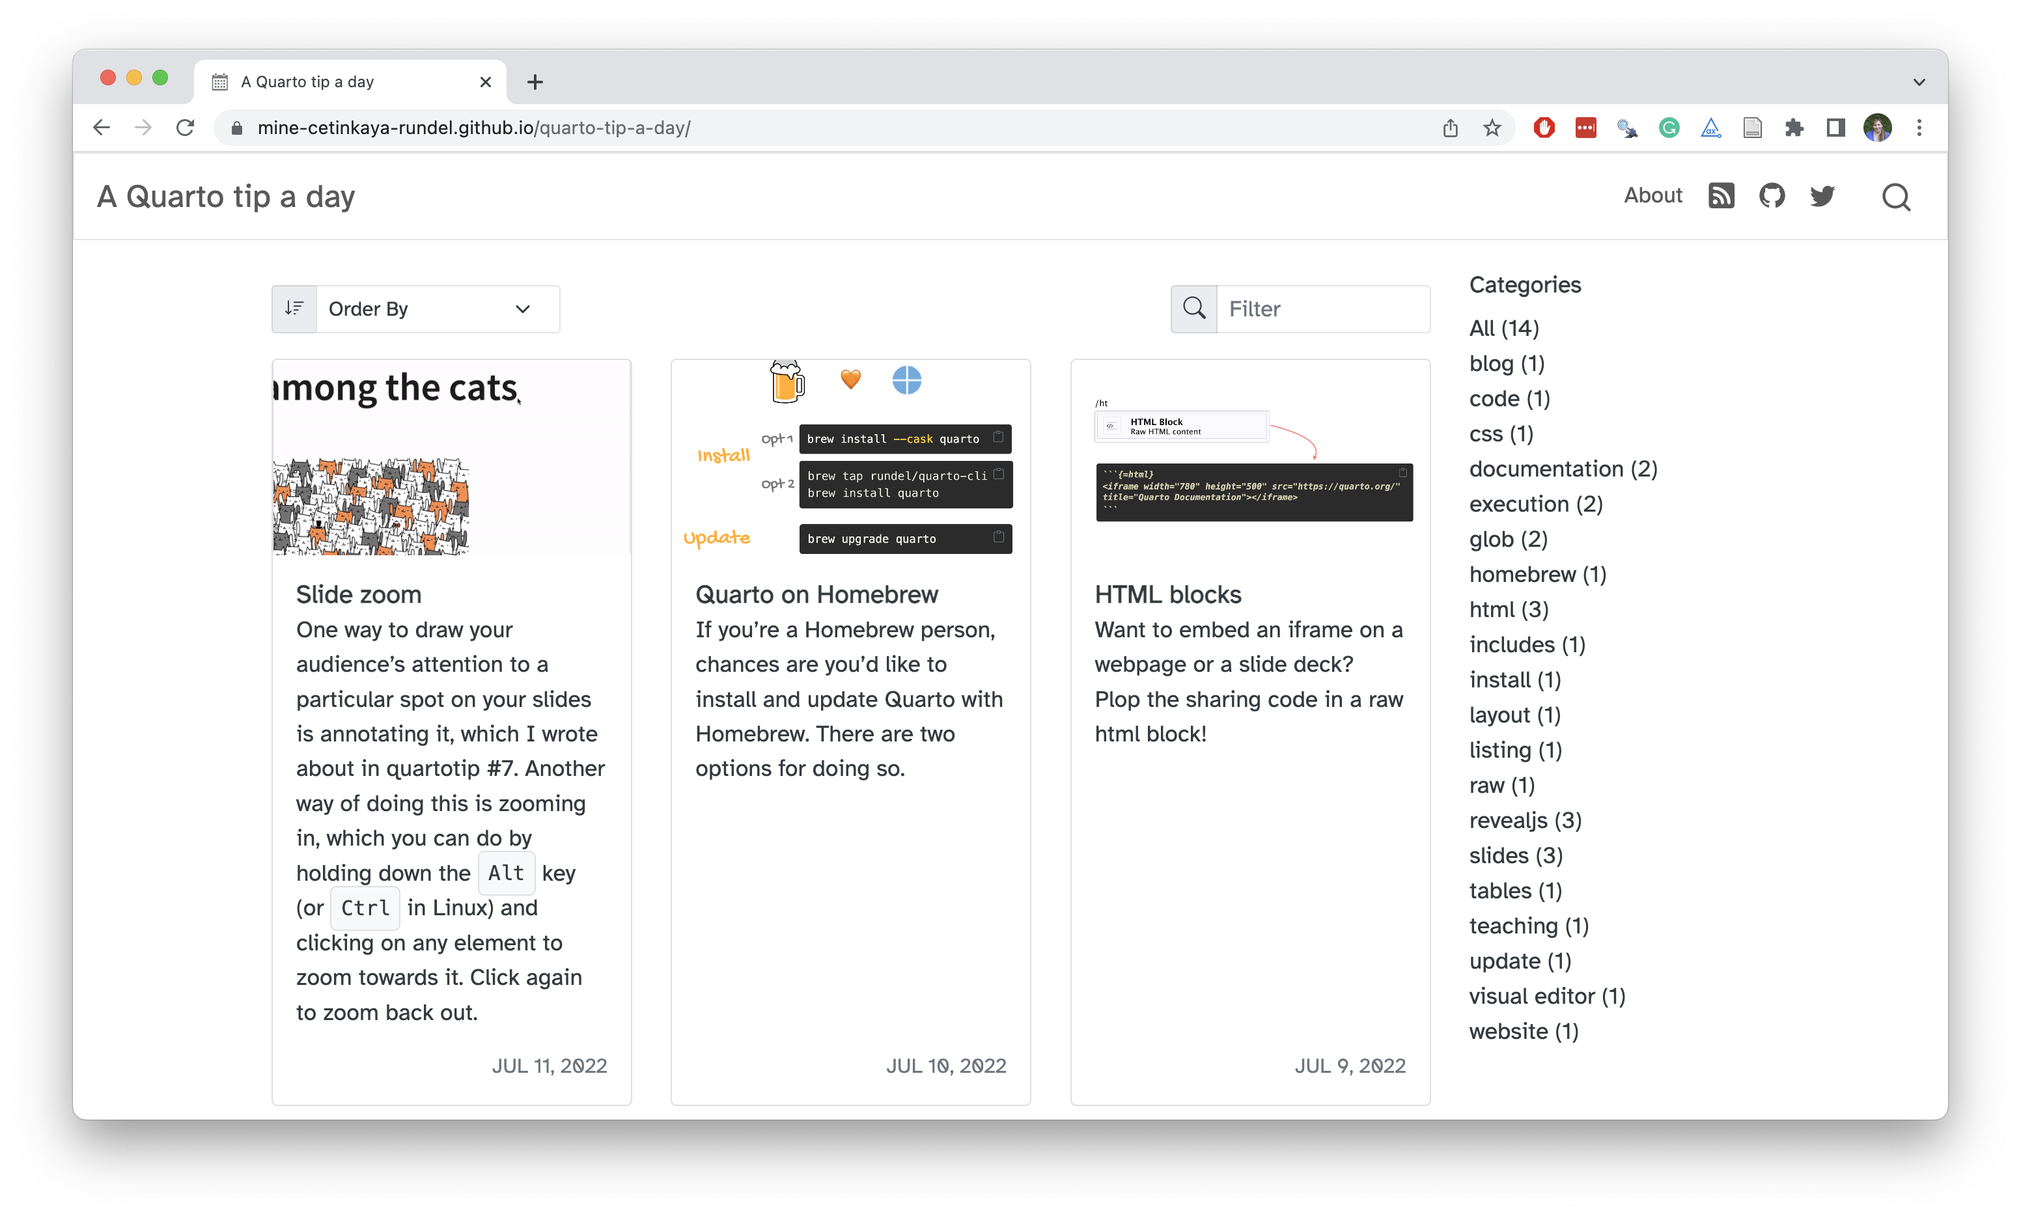
Task: Filter by the revealjs category
Action: tap(1524, 820)
